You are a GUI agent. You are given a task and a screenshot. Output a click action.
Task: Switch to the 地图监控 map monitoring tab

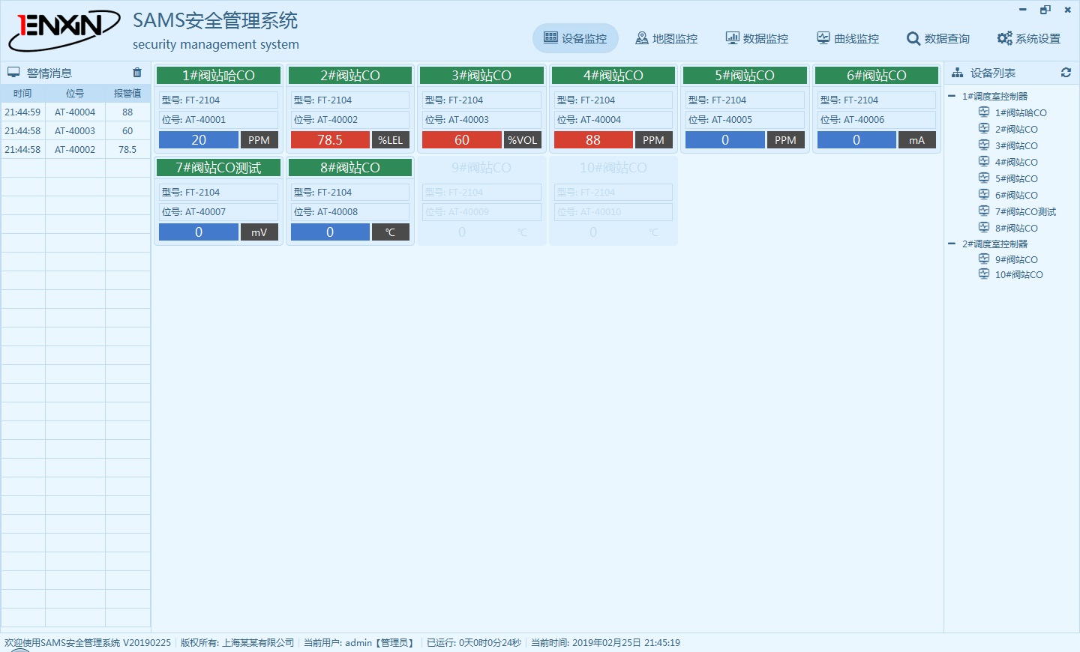pos(666,38)
